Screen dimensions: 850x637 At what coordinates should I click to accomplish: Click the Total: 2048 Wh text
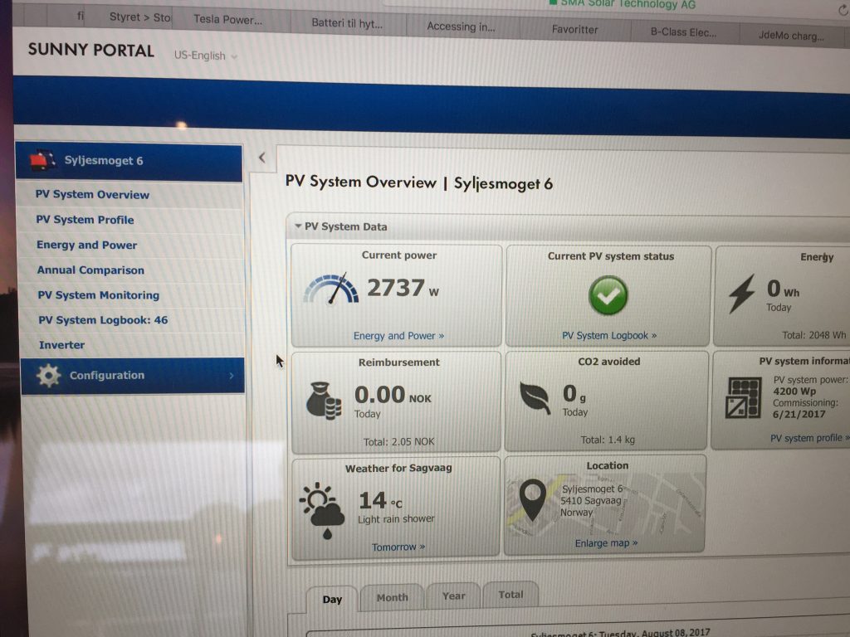pyautogui.click(x=813, y=335)
